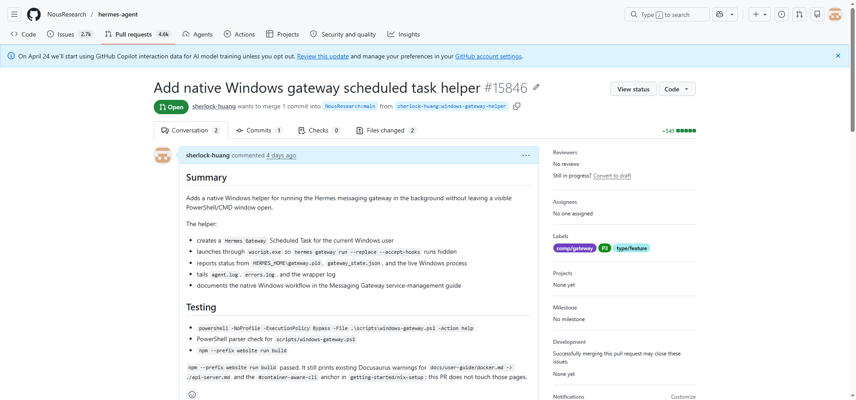Open the comment's three-dot options menu
The width and height of the screenshot is (856, 400).
point(526,155)
